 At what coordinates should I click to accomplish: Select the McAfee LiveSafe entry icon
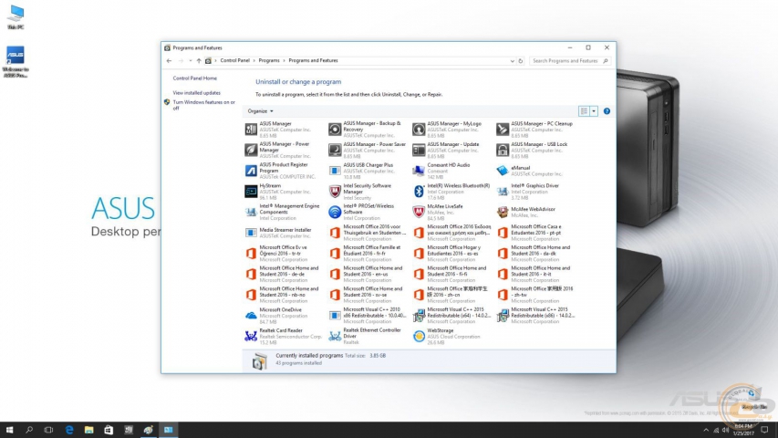coord(419,212)
